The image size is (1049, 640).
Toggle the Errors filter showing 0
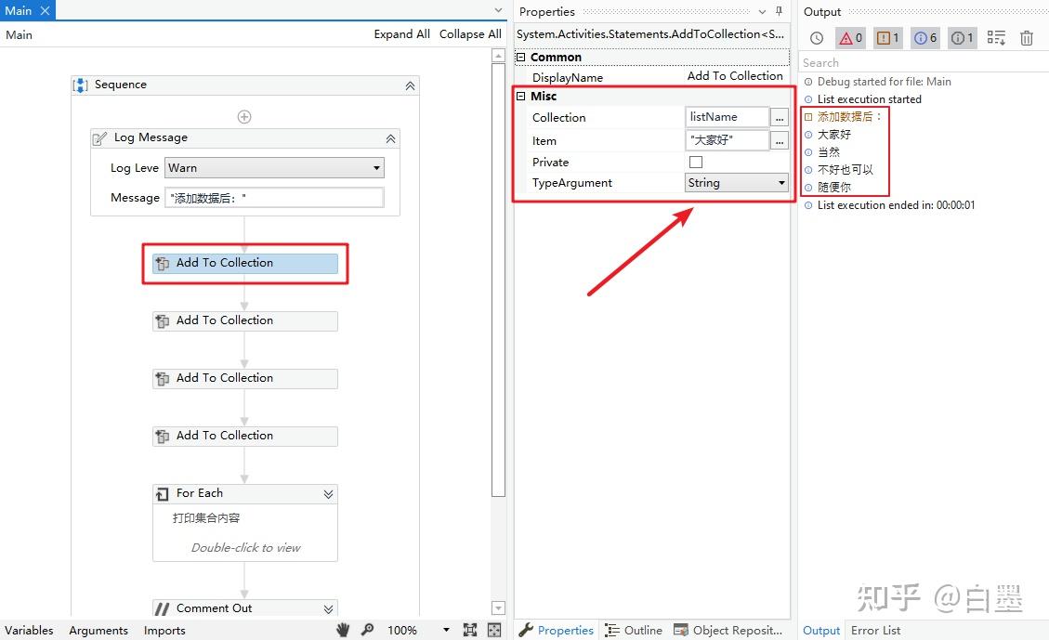(848, 37)
